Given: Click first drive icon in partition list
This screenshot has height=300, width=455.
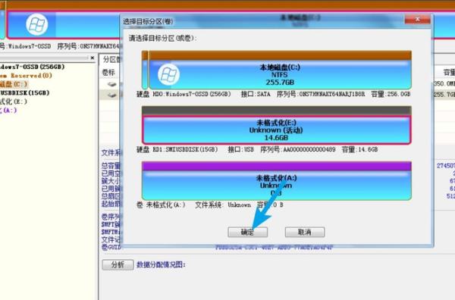Looking at the screenshot, I should click(x=111, y=84).
